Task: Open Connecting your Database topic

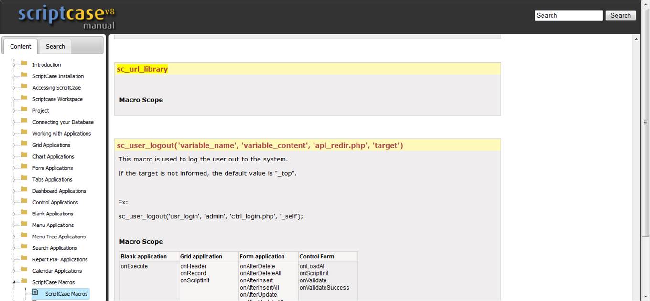Action: 63,122
